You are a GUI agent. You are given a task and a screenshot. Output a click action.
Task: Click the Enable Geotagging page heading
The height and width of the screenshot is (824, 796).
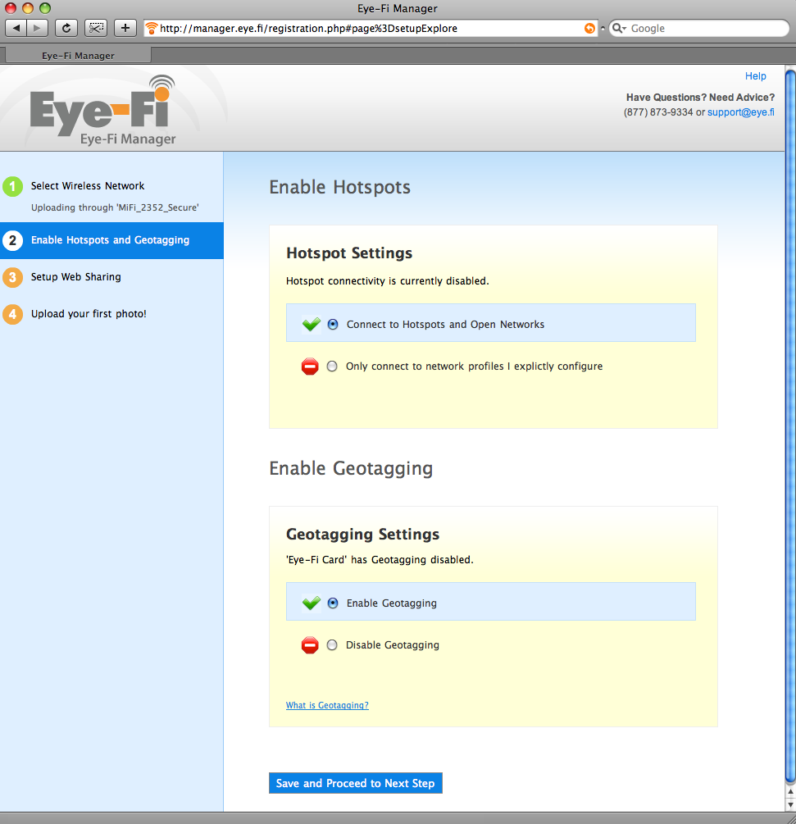(x=351, y=469)
